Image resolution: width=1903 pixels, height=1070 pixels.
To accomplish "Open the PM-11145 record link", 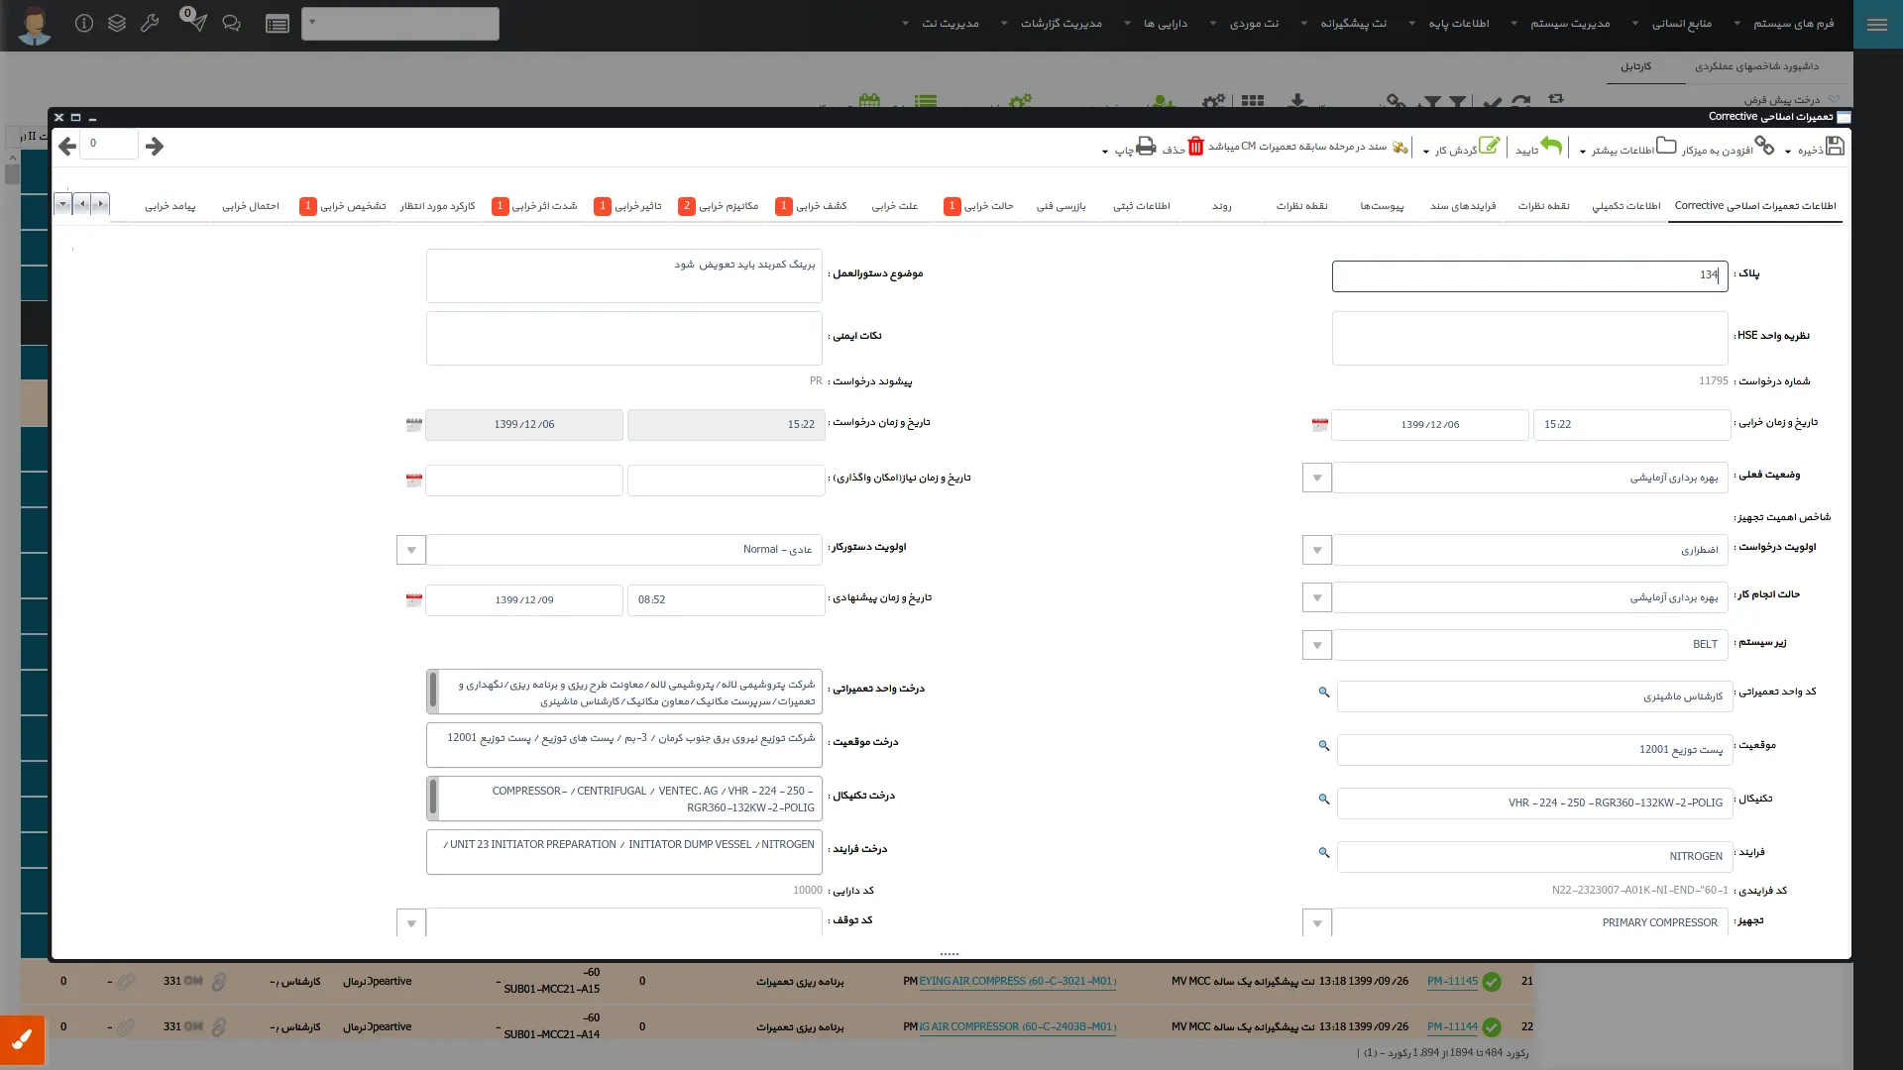I will tap(1452, 982).
